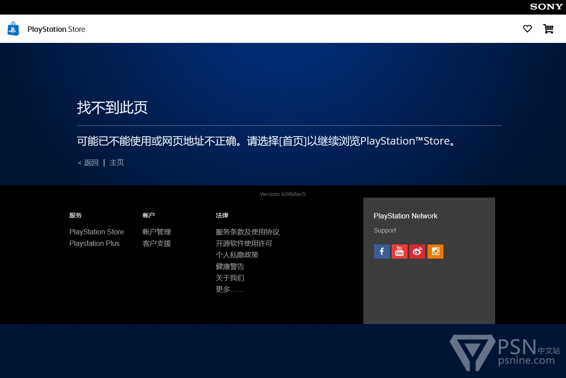The height and width of the screenshot is (378, 566).
Task: Open the wishlist heart icon
Action: (527, 29)
